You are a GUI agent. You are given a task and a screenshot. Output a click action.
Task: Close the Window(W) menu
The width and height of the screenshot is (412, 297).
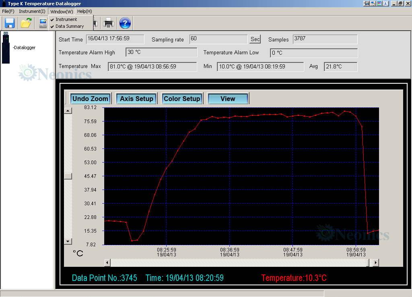(x=62, y=11)
